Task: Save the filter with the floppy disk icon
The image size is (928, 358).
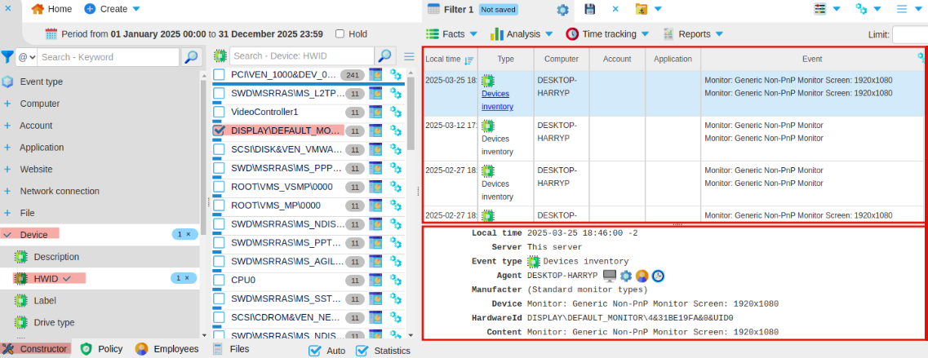Action: [x=590, y=9]
